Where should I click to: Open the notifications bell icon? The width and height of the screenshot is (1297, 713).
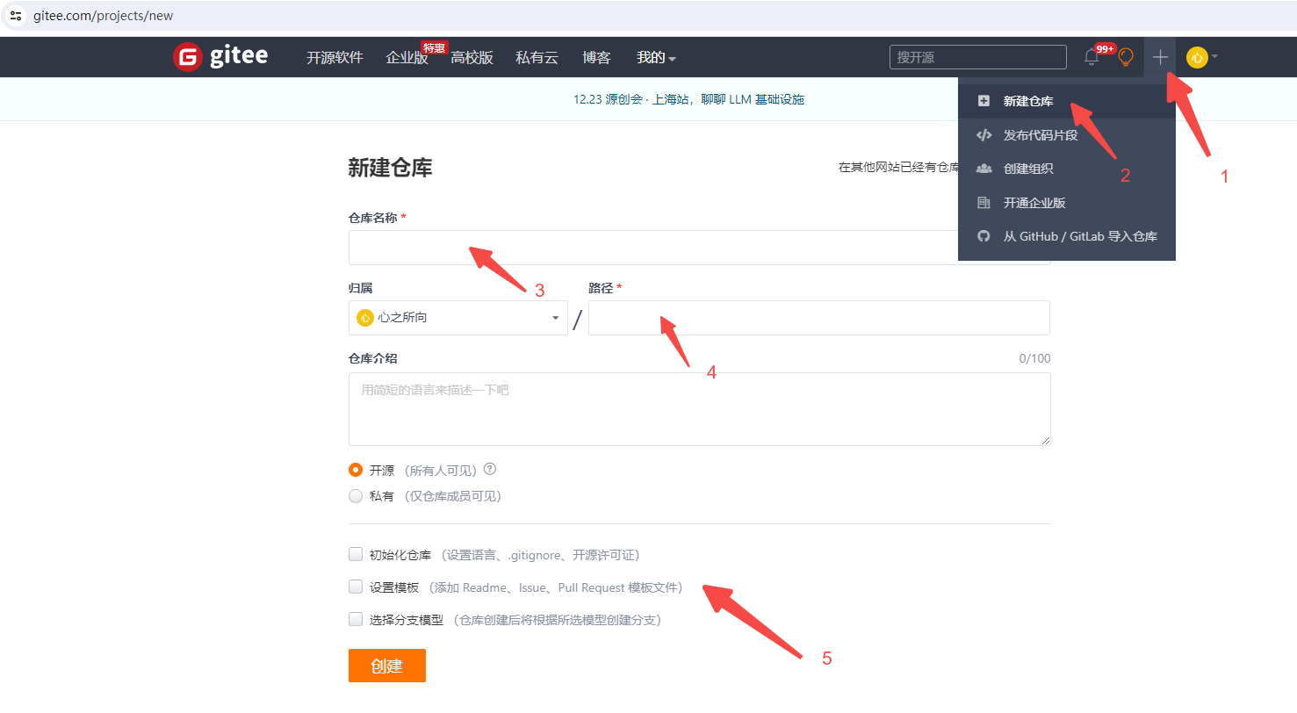(x=1092, y=58)
